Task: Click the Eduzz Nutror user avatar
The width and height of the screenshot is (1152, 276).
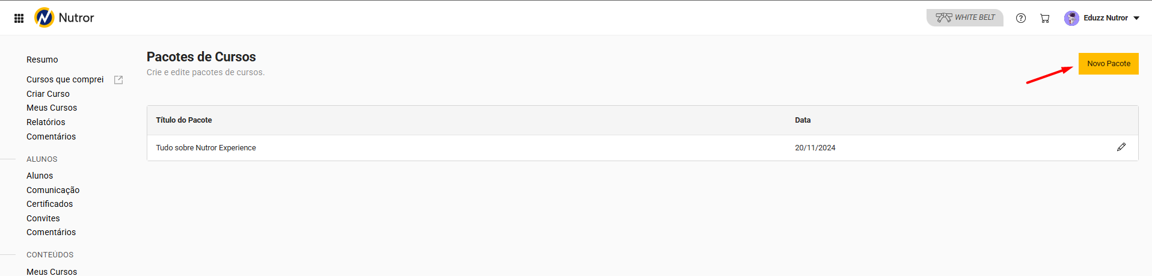Action: click(x=1071, y=18)
